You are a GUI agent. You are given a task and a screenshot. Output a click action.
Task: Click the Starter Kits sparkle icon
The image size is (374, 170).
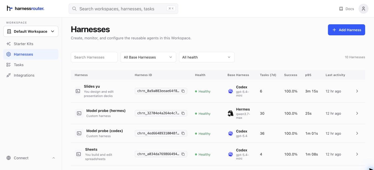pyautogui.click(x=9, y=44)
